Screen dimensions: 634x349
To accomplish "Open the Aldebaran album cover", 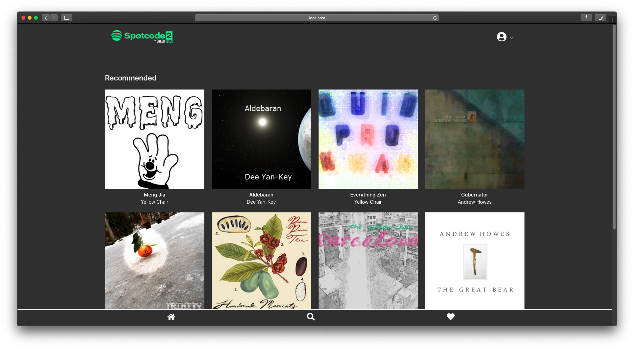I will pyautogui.click(x=261, y=139).
